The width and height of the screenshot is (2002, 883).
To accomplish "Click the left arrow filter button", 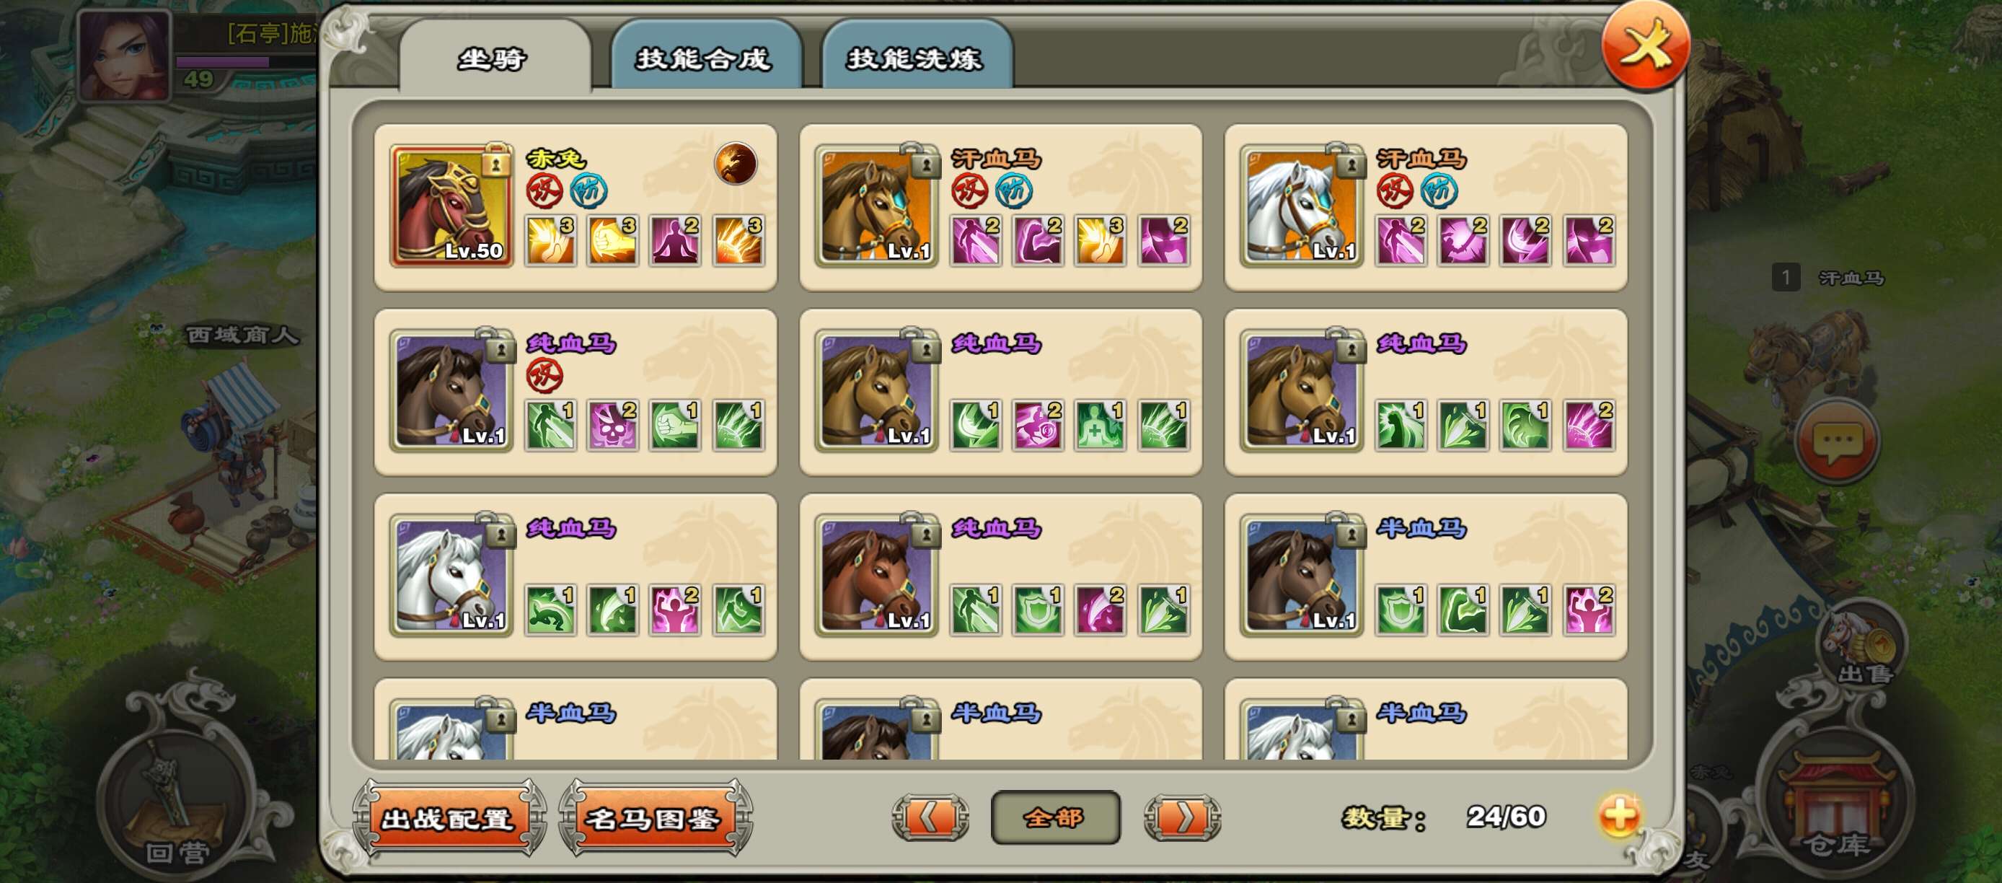I will pyautogui.click(x=930, y=817).
